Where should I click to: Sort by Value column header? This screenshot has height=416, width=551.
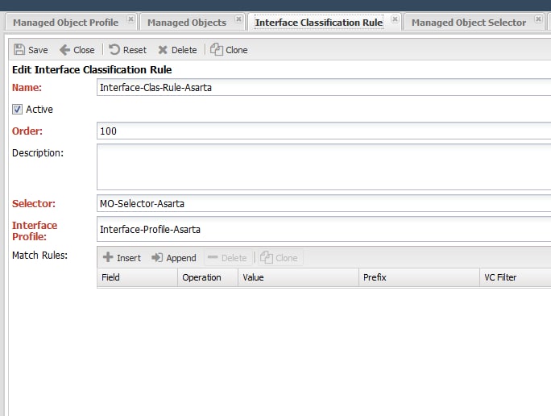[x=298, y=277]
